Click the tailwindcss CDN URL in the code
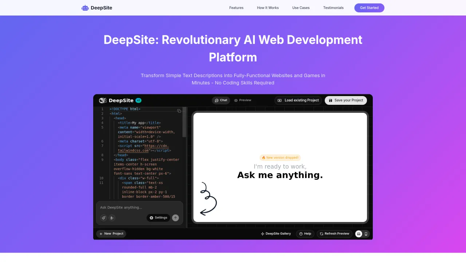The image size is (466, 262). 143,148
